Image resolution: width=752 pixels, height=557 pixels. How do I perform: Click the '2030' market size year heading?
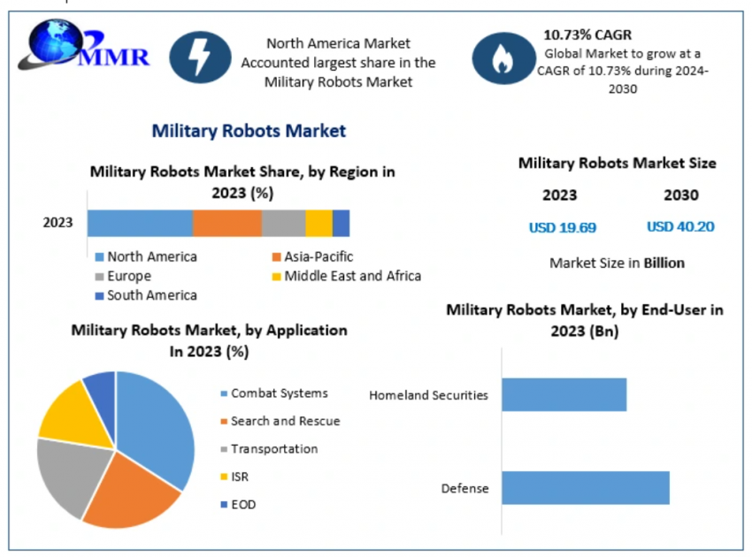coord(681,195)
